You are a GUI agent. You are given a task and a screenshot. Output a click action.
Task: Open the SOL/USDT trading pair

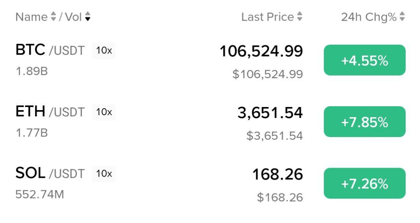click(50, 174)
